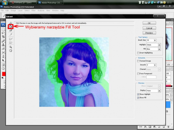174x130 pixels.
Task: Select the Rectangular Marquee tool in Photoshop toolbox
Action: click(3, 29)
